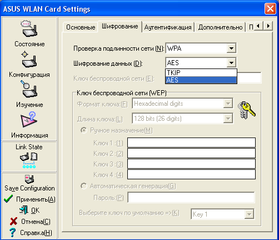This screenshot has width=279, height=240.
Task: Click the Ключ 2 input field
Action: (191, 153)
